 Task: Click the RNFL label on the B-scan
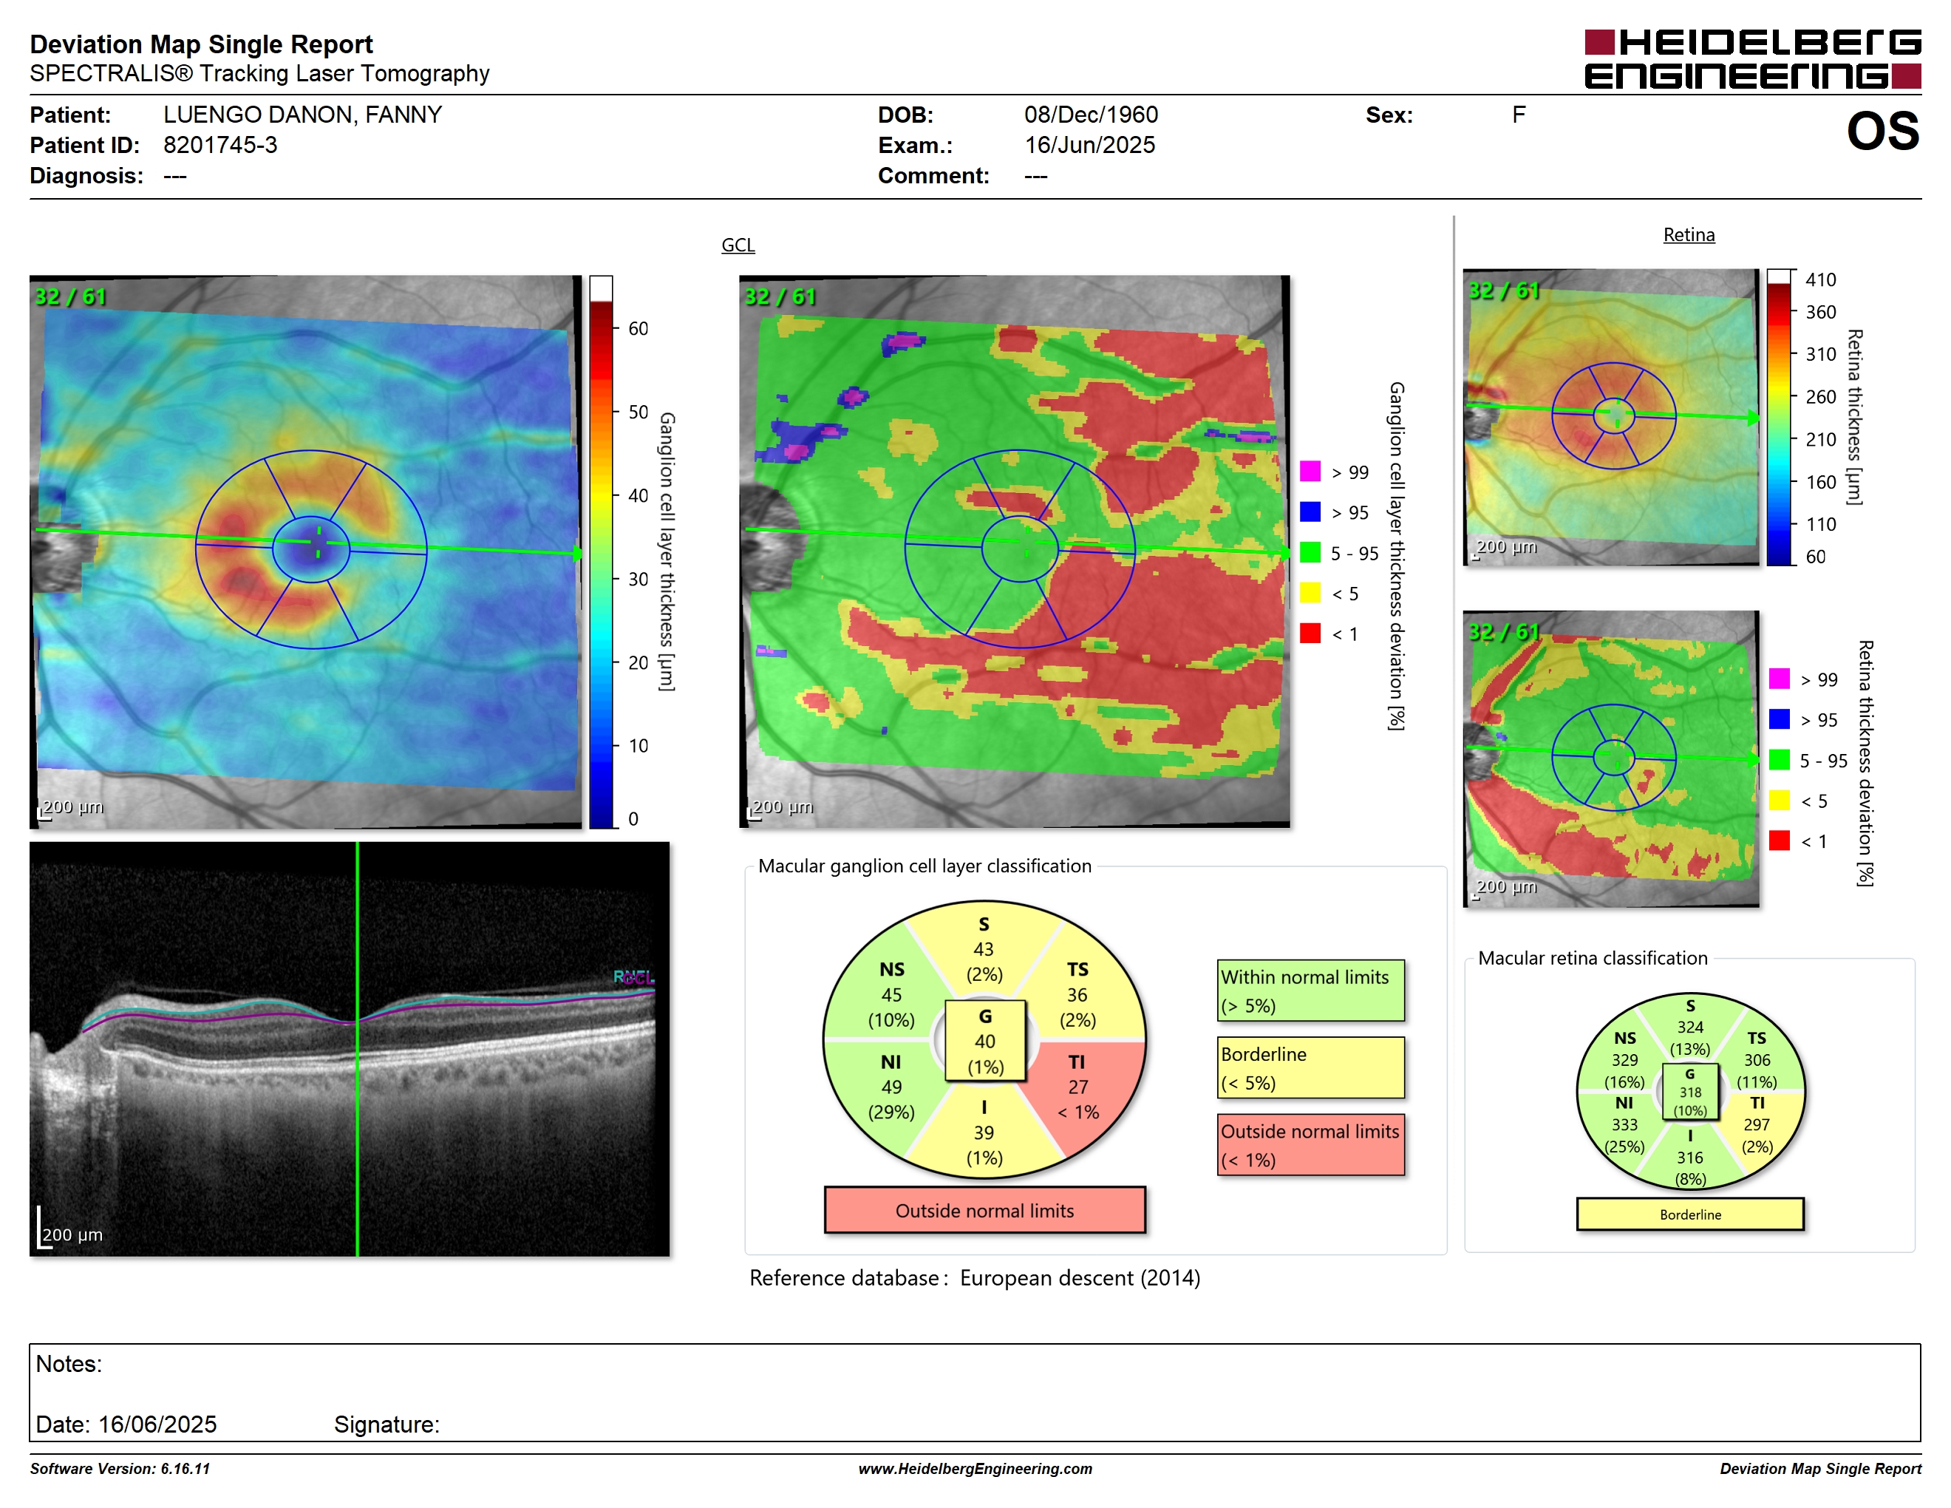[x=633, y=977]
